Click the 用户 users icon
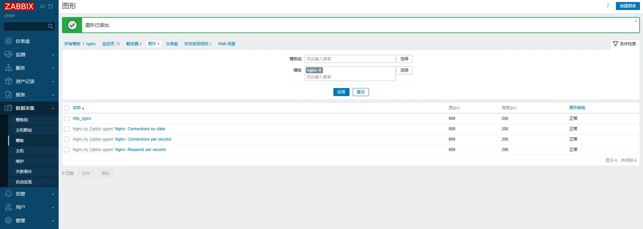 pyautogui.click(x=8, y=207)
